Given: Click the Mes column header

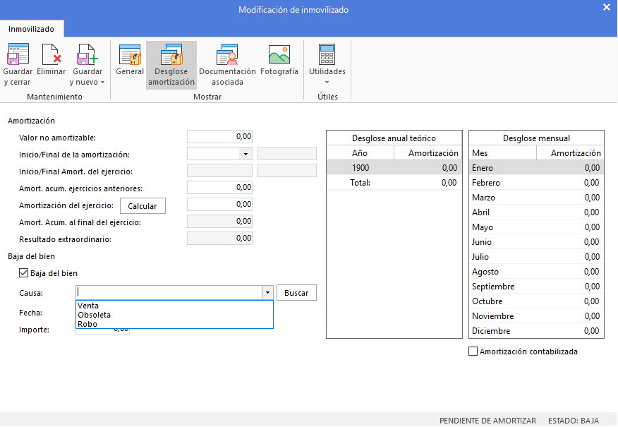Looking at the screenshot, I should point(503,153).
